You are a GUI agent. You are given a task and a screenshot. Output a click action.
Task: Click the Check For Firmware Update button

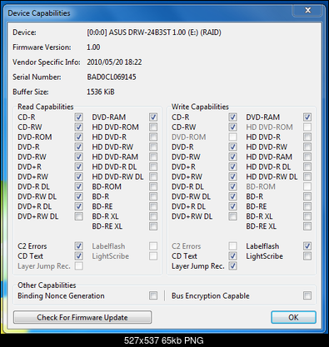(x=82, y=317)
